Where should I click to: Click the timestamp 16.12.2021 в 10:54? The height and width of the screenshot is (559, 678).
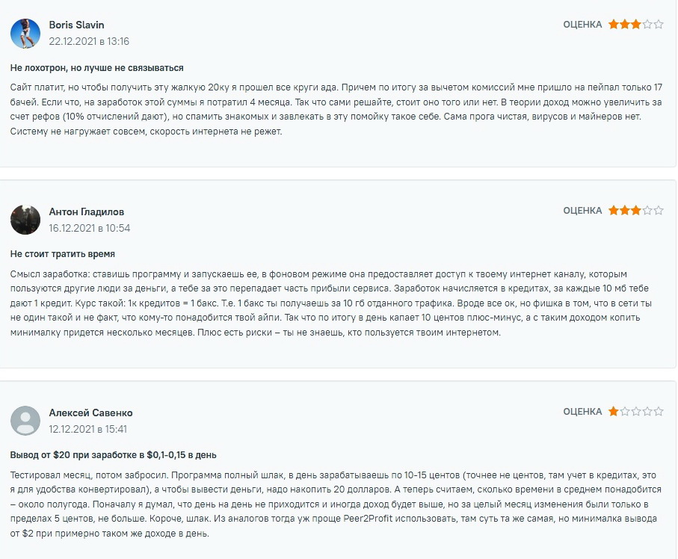tap(90, 228)
